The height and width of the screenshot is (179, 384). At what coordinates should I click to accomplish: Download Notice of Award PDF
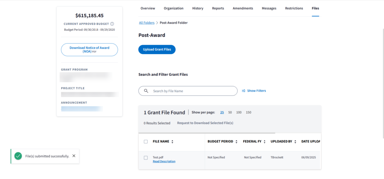(x=89, y=50)
